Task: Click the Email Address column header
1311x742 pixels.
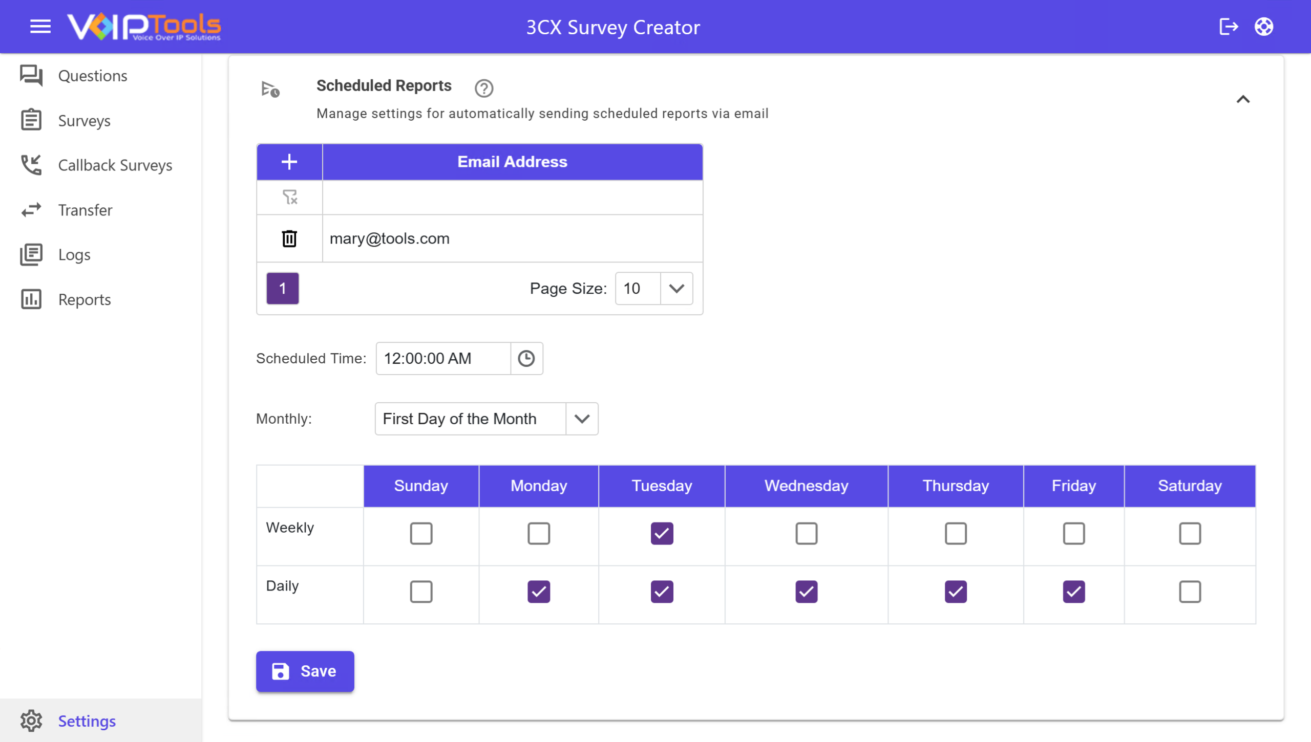Action: tap(512, 162)
